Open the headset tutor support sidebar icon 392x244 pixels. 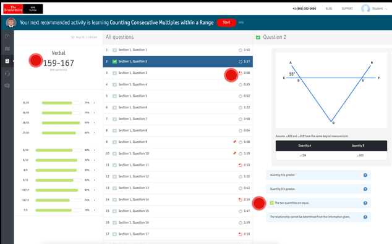pos(7,73)
